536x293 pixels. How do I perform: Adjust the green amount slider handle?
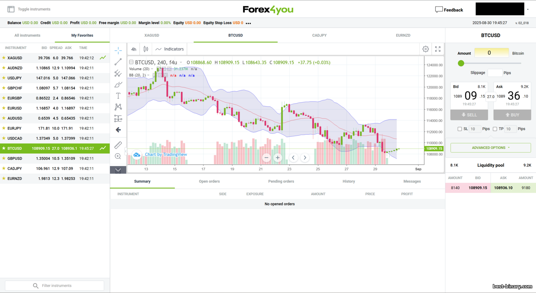click(461, 63)
